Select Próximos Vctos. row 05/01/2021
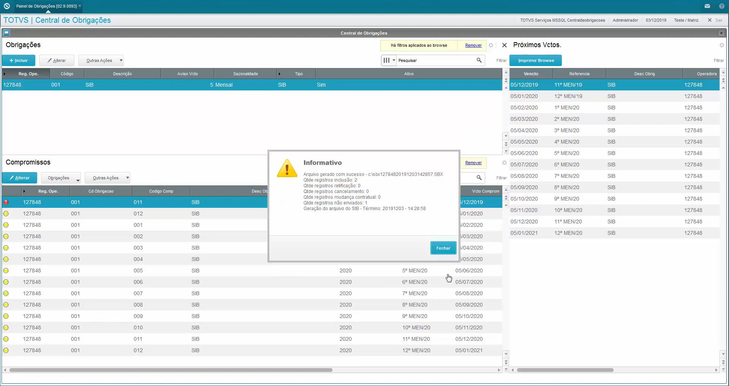The image size is (729, 386). click(x=614, y=233)
